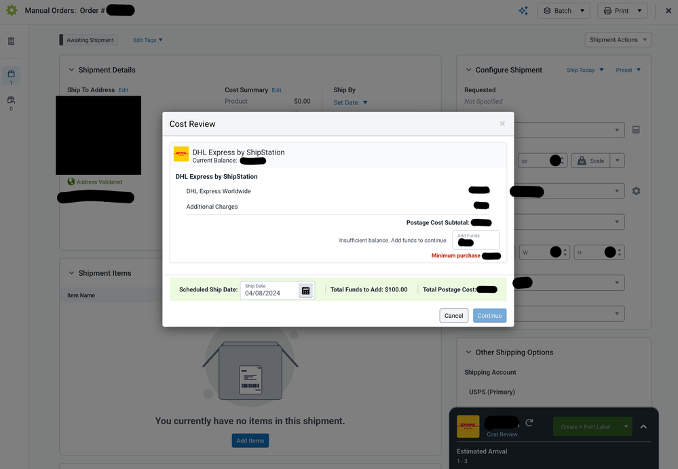Expand the Shipment Actions dropdown

[x=618, y=40]
